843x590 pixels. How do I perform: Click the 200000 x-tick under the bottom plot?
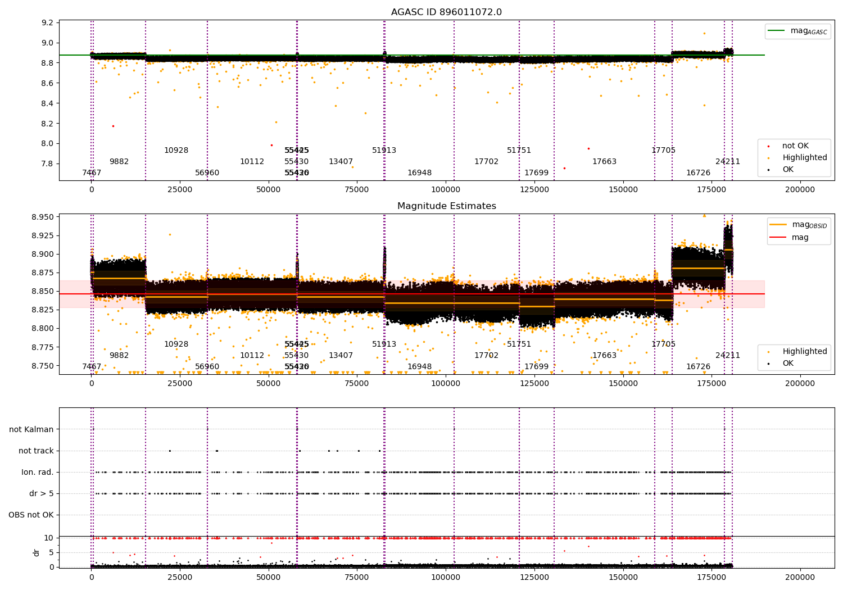(x=800, y=577)
